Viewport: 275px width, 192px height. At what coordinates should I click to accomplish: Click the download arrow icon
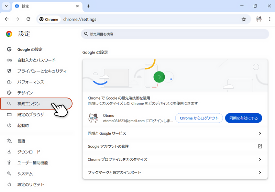point(9,152)
